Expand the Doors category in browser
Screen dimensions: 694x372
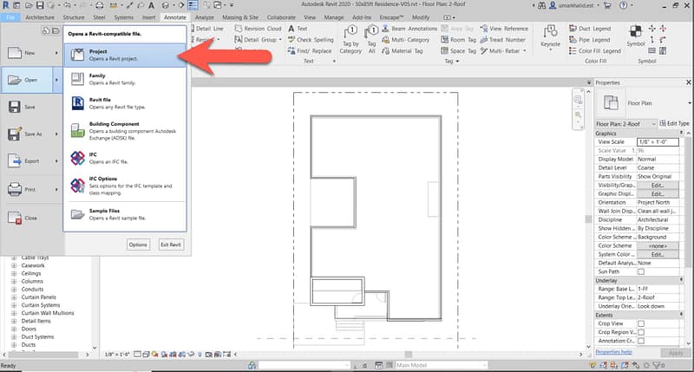pos(14,329)
